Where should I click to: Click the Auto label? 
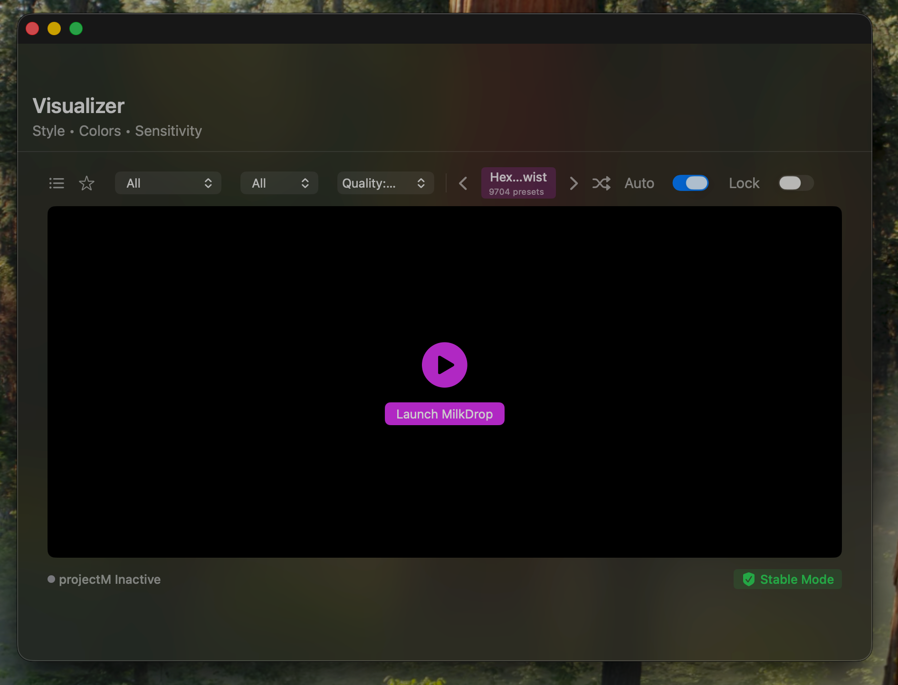pos(639,183)
